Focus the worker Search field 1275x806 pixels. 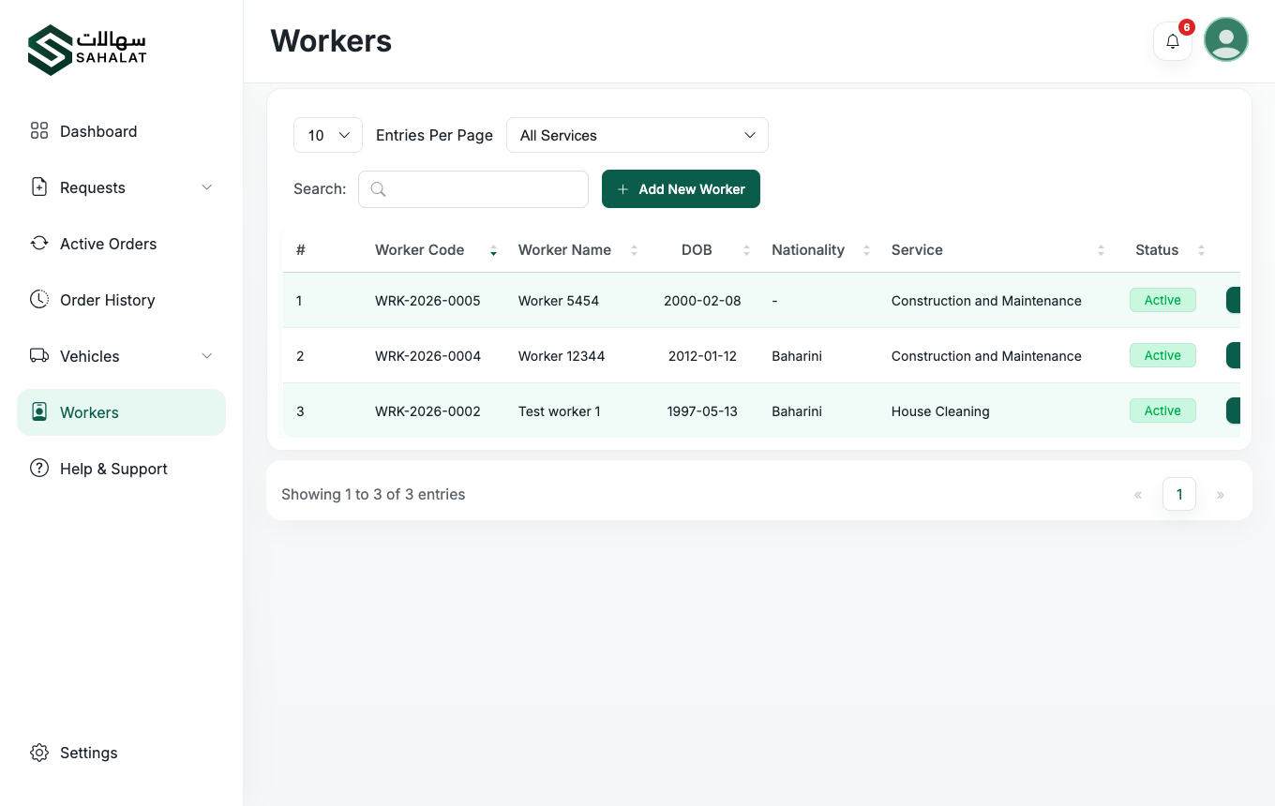coord(473,189)
